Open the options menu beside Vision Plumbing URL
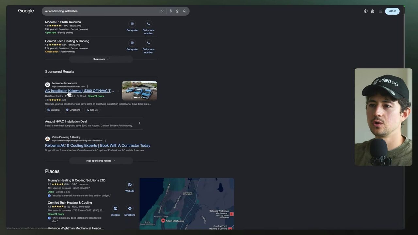 click(105, 141)
